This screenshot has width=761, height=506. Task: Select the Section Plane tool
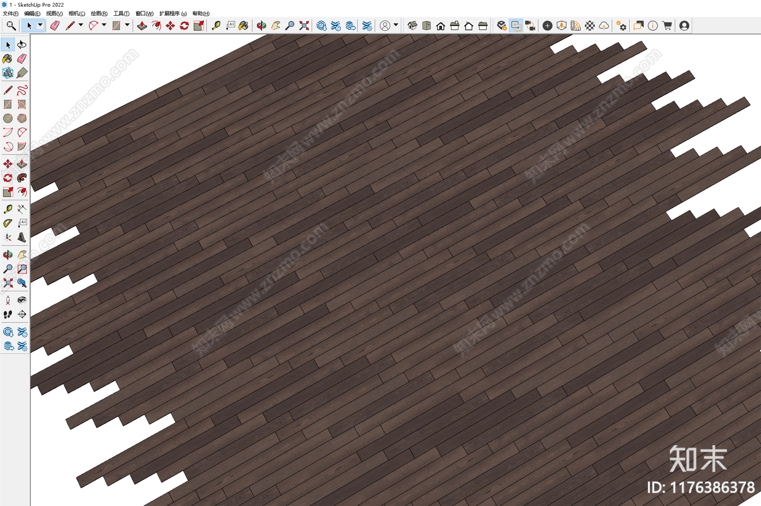click(22, 314)
